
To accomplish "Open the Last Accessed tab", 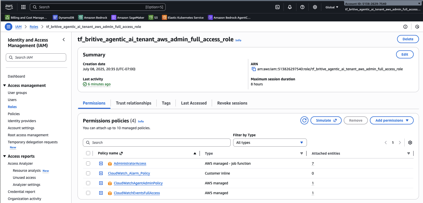I will (194, 103).
